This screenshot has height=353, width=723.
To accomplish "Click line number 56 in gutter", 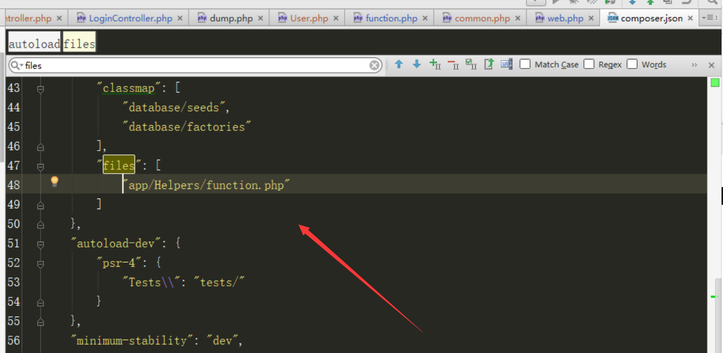I will point(14,341).
